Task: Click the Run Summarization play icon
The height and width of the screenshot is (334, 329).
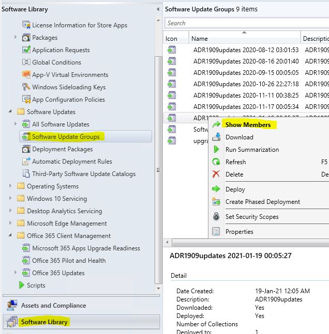Action: coord(216,149)
